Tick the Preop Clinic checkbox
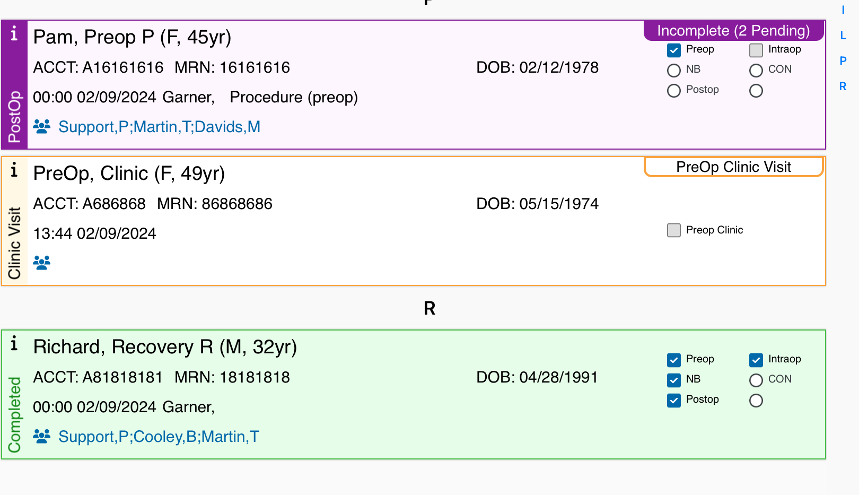This screenshot has width=859, height=495. pyautogui.click(x=674, y=230)
